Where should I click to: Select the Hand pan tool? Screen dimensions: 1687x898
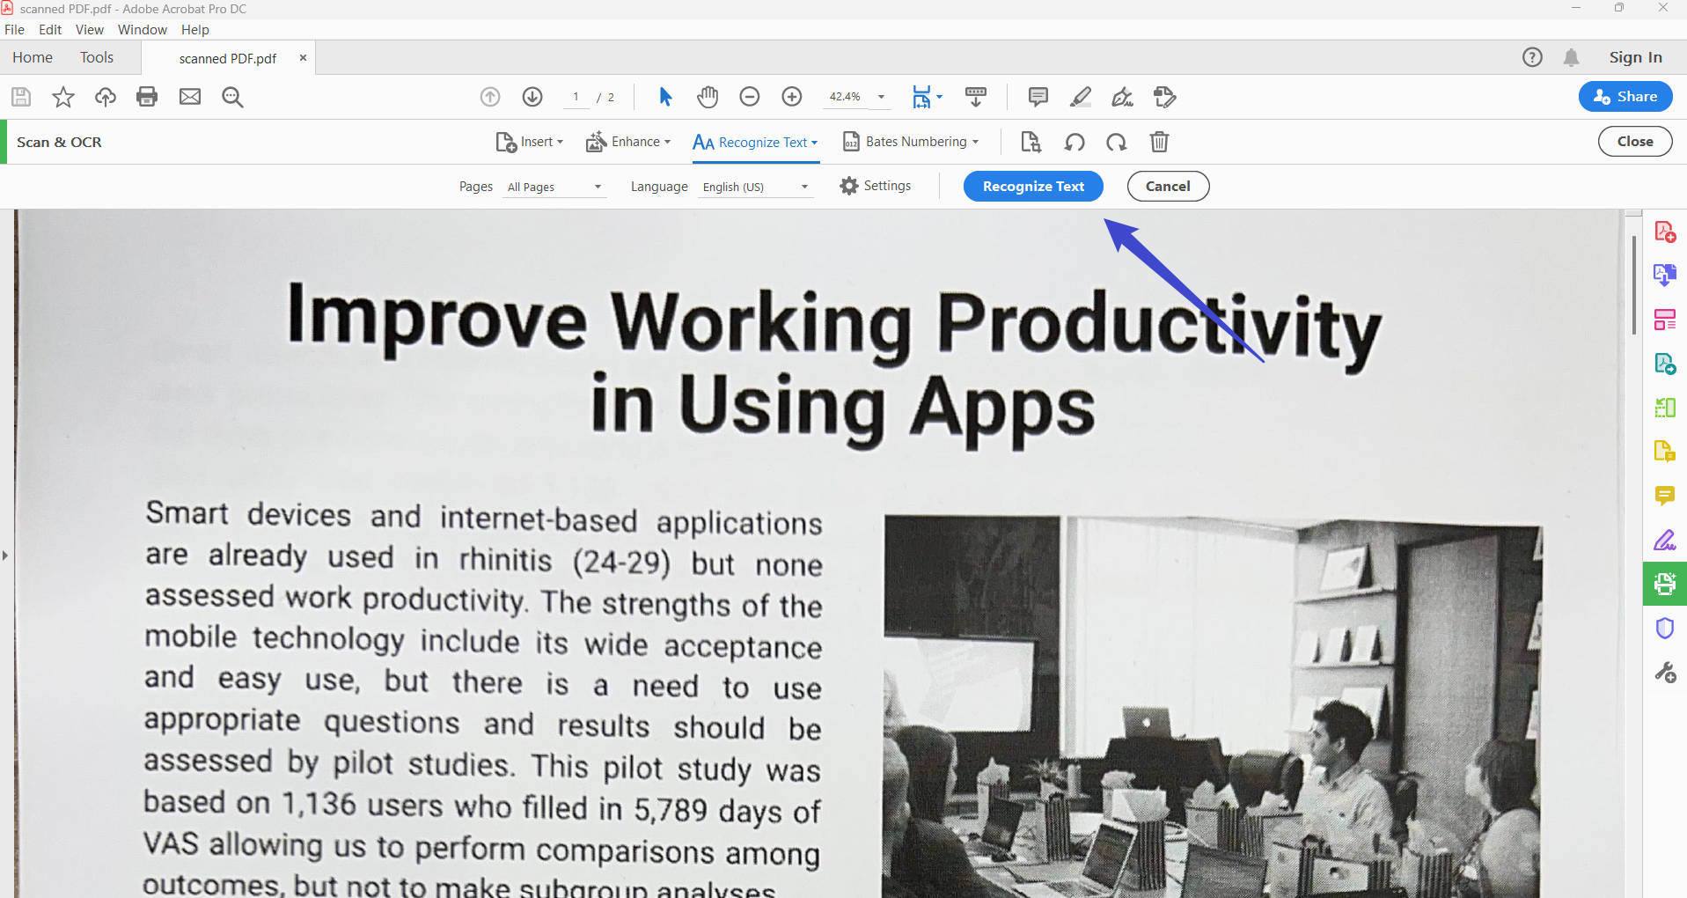[708, 97]
